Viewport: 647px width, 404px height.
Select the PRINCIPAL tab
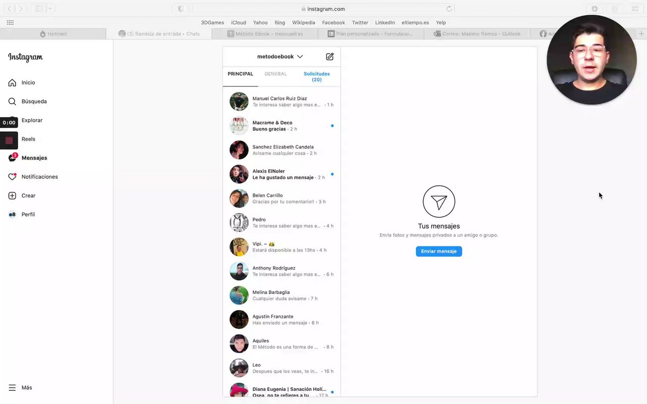coord(241,74)
